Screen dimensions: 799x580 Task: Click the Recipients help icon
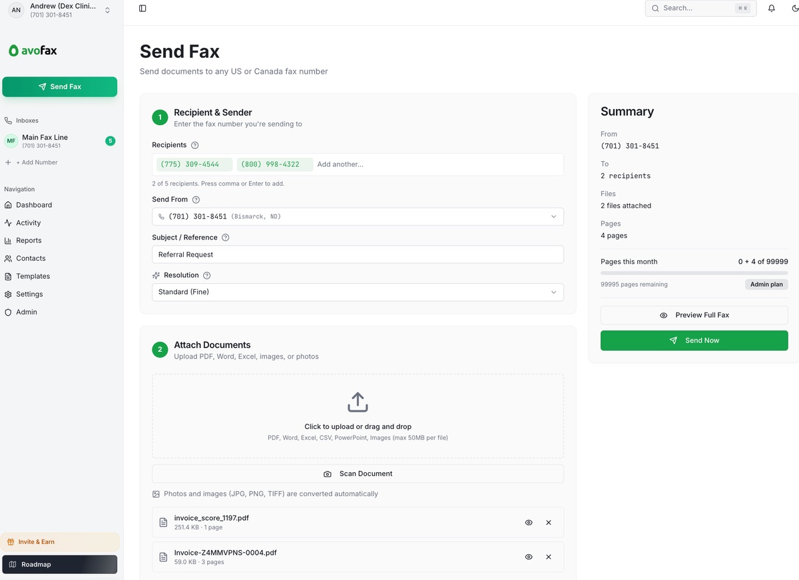click(195, 145)
